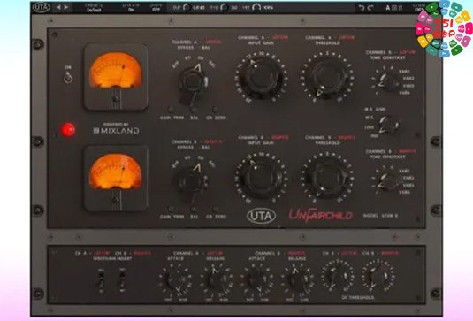Viewport: 473px width, 321px height.
Task: Click the Channel B Gain Trim trimpot
Action: tap(171, 209)
